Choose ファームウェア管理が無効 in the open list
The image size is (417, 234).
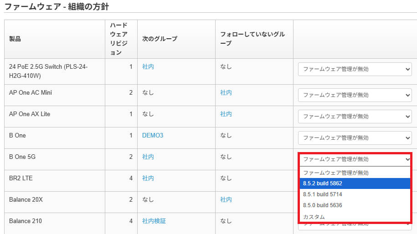(355, 173)
